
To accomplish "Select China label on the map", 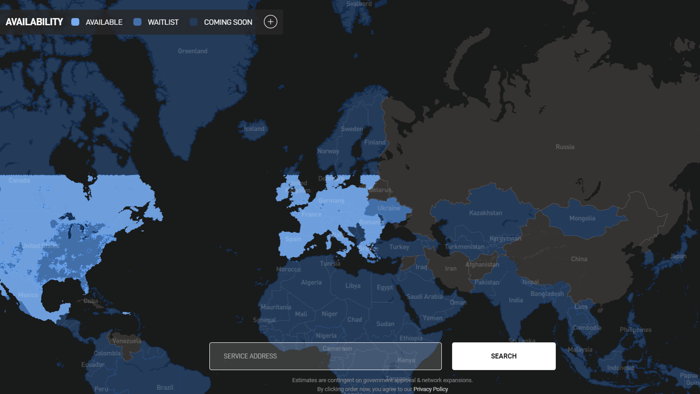I will [x=579, y=259].
